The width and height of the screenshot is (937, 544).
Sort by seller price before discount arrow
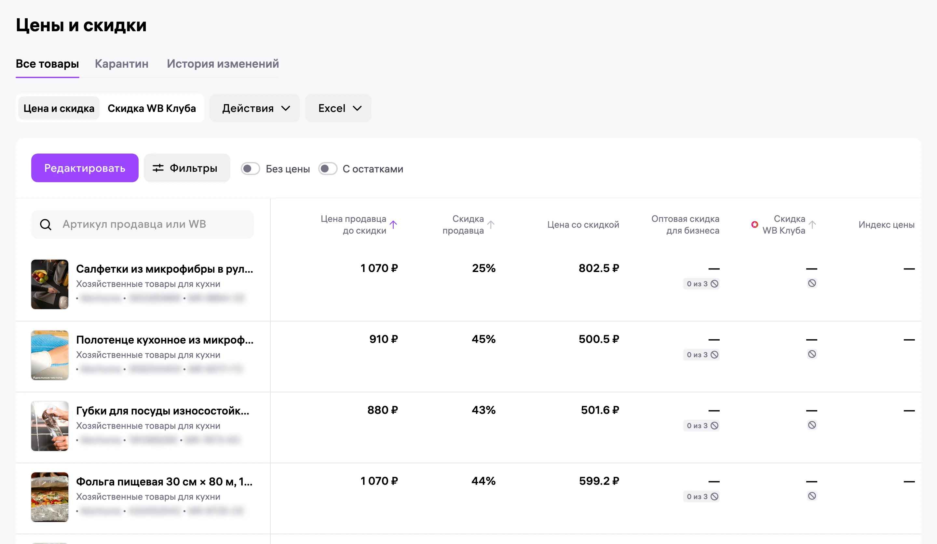pyautogui.click(x=393, y=224)
